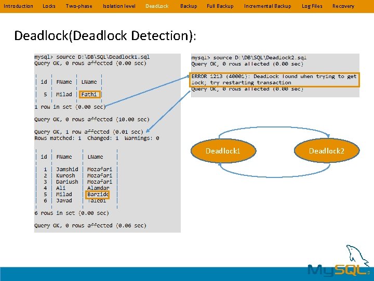This screenshot has width=374, height=281.
Task: Select the highlighted 'Barzide' LName cell
Action: point(97,195)
